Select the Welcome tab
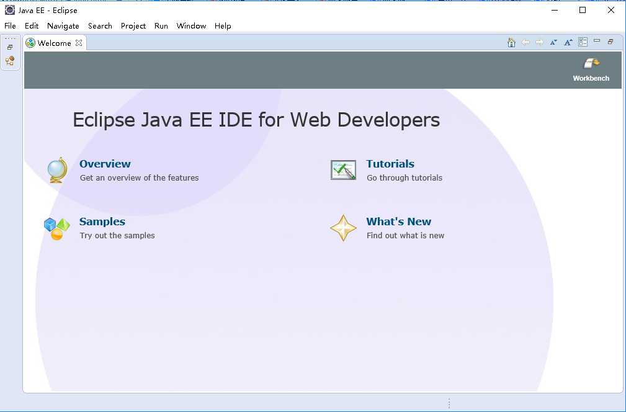The width and height of the screenshot is (626, 412). (54, 43)
